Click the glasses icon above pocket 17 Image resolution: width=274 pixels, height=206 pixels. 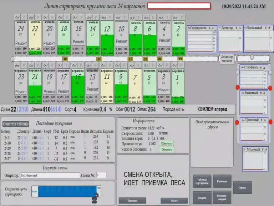click(60, 65)
